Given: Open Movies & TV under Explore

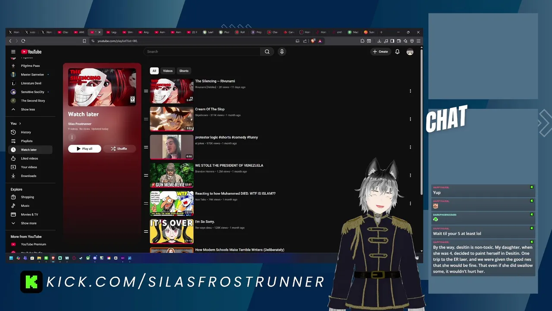Looking at the screenshot, I should (x=29, y=214).
